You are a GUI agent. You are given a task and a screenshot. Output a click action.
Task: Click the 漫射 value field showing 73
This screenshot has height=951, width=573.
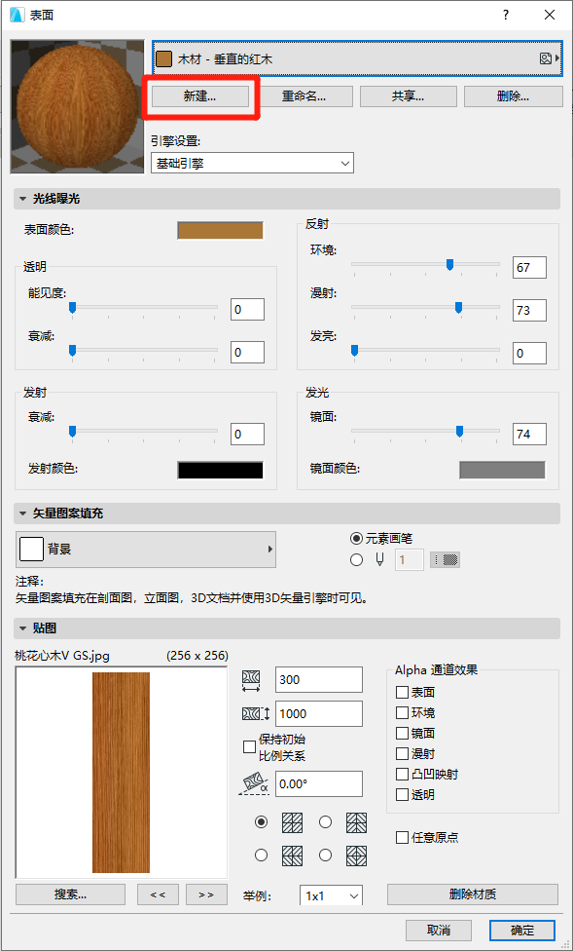point(529,311)
